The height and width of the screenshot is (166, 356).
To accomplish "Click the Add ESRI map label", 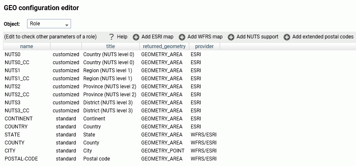I will 157,37.
